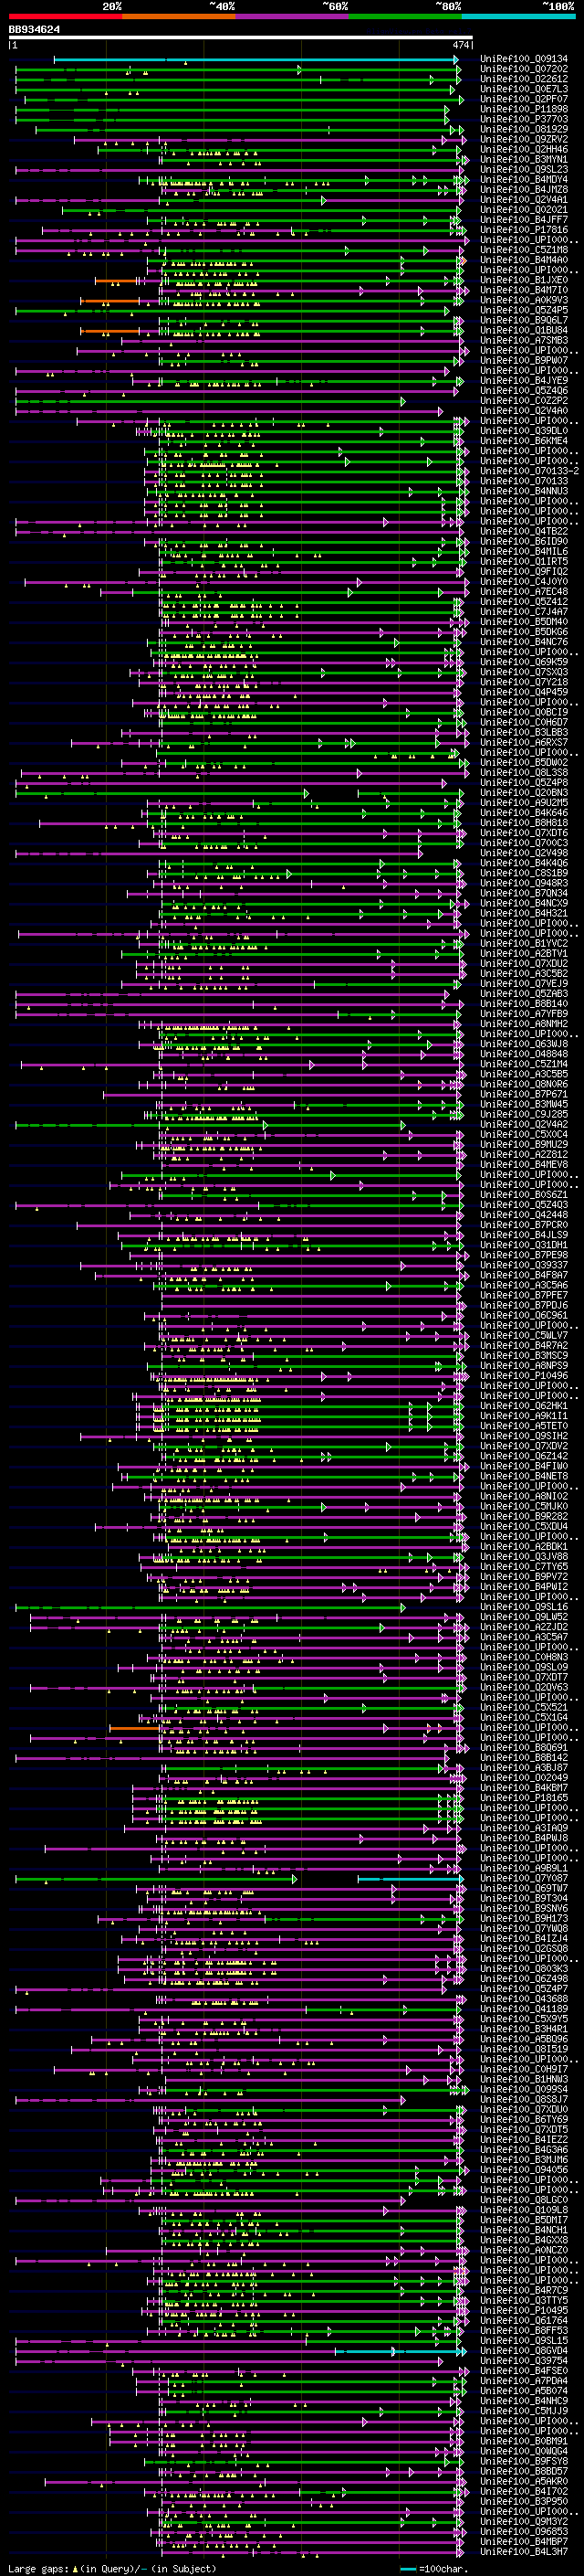Pick the UniRef100_B4MIL6 hit name
Screen dimensions: 584x2576
click(x=524, y=551)
